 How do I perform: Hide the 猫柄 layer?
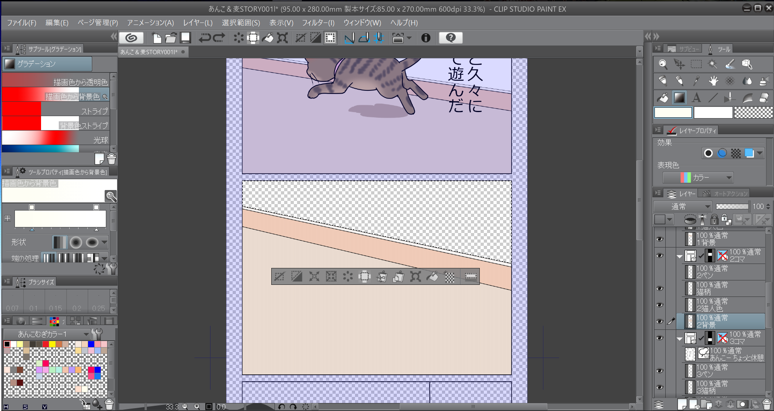659,288
